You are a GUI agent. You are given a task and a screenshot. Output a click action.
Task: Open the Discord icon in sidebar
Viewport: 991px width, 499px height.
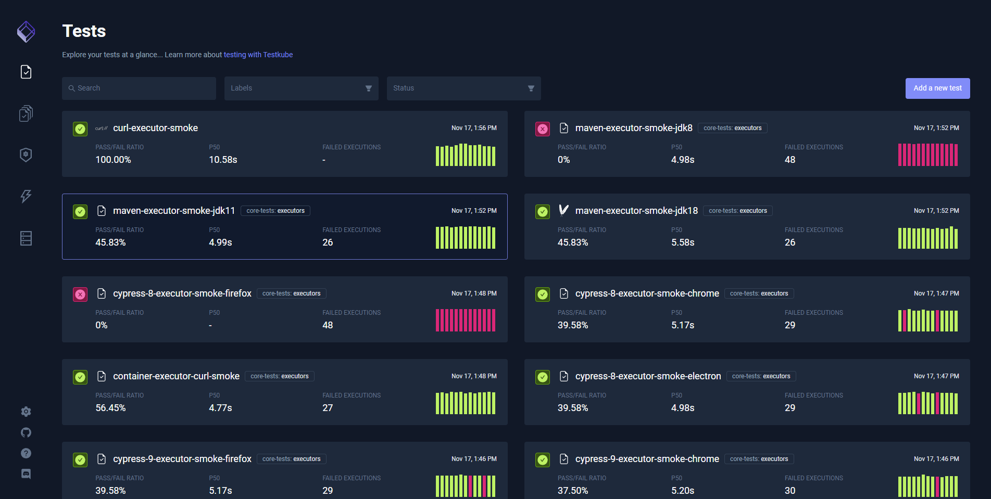[26, 474]
